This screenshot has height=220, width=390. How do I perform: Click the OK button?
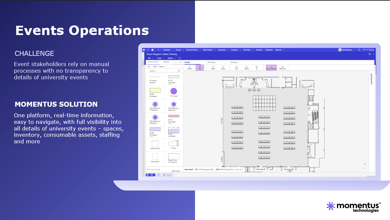tap(150, 175)
